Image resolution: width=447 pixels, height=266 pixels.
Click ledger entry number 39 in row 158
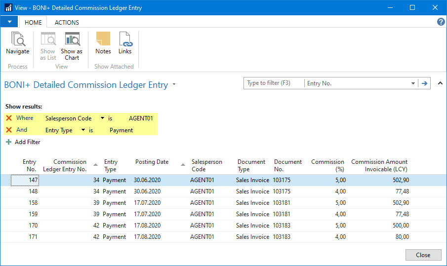(x=96, y=203)
